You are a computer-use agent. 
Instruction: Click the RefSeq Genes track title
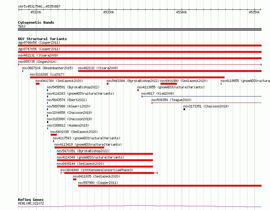click(x=31, y=200)
